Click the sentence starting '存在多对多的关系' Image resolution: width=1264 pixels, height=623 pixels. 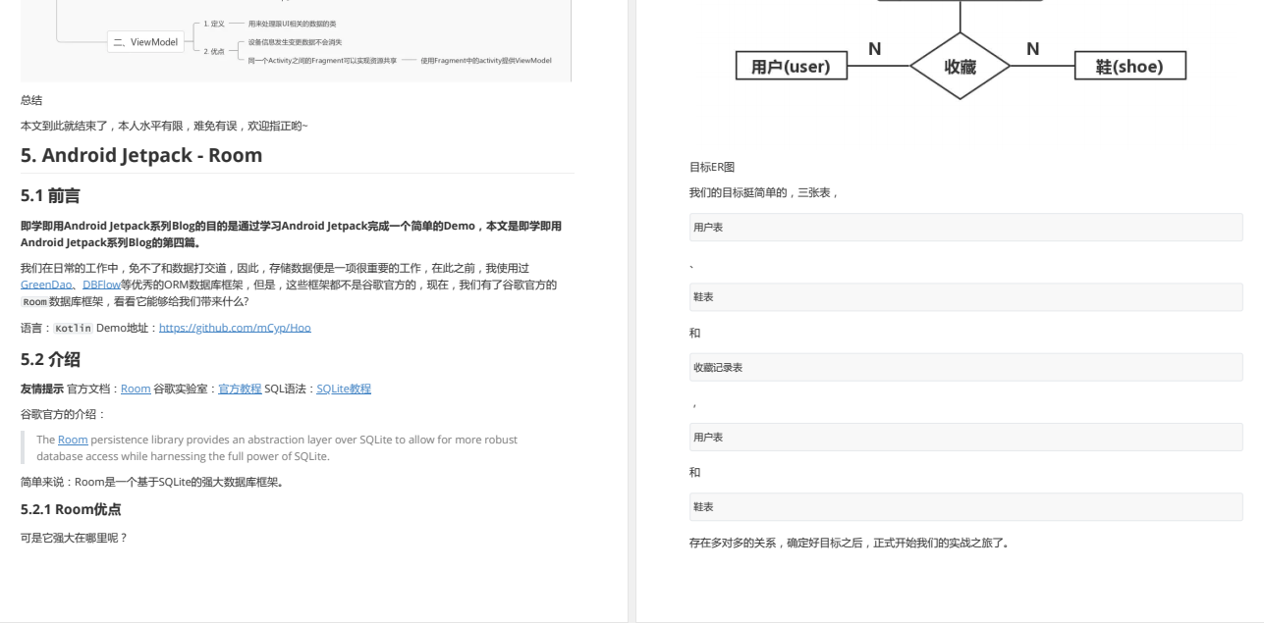[x=850, y=543]
